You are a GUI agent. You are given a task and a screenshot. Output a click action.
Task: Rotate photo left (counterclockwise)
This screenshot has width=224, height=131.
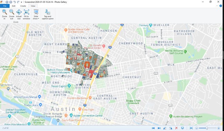[x=165, y=128]
